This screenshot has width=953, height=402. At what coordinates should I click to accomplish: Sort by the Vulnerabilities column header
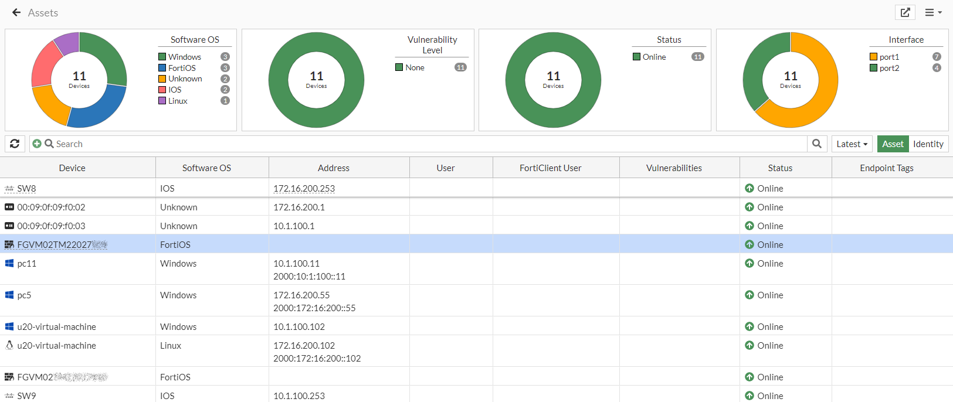pos(674,168)
